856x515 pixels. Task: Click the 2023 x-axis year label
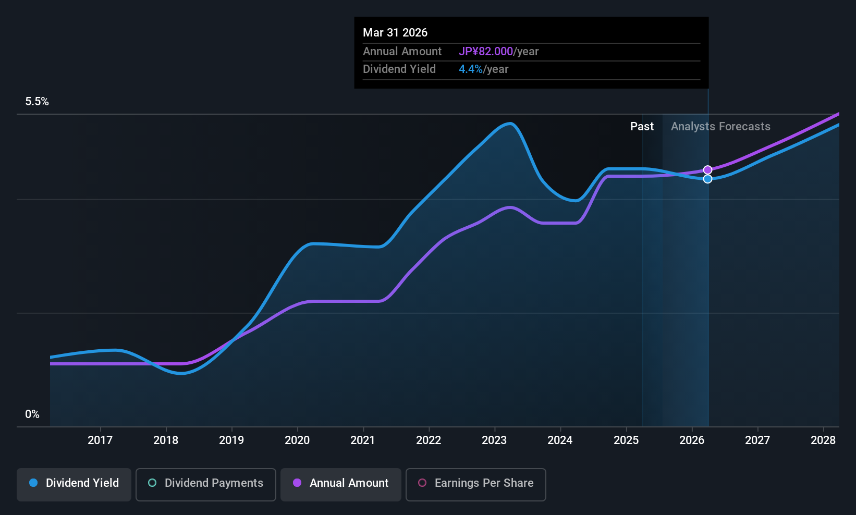pyautogui.click(x=494, y=440)
